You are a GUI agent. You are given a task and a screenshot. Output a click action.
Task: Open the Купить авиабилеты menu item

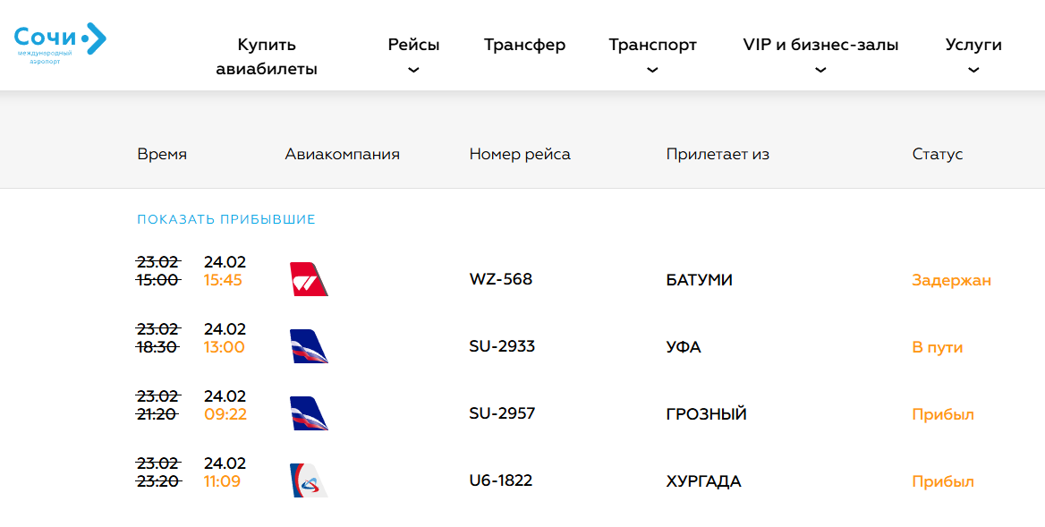(267, 56)
